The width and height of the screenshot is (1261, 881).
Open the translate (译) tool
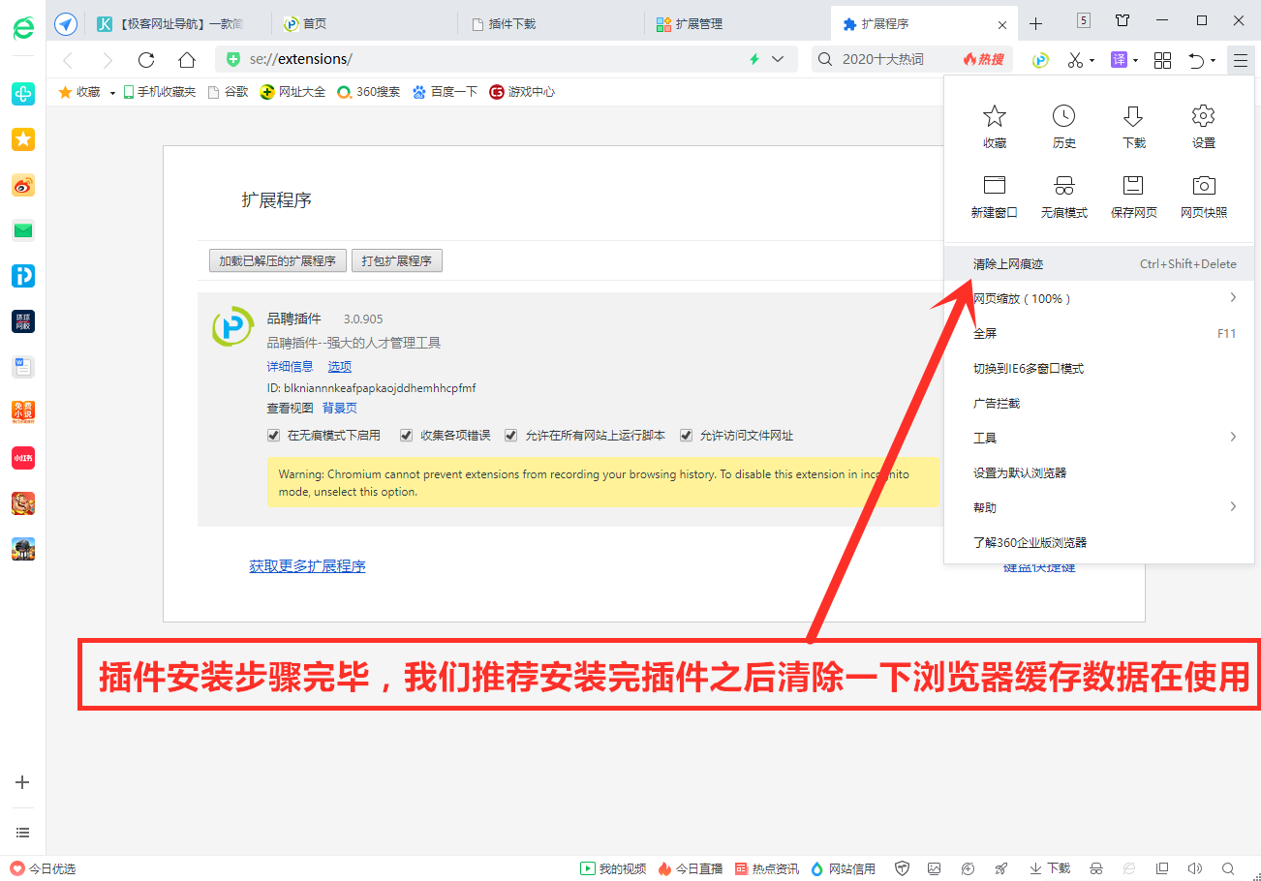(x=1122, y=59)
